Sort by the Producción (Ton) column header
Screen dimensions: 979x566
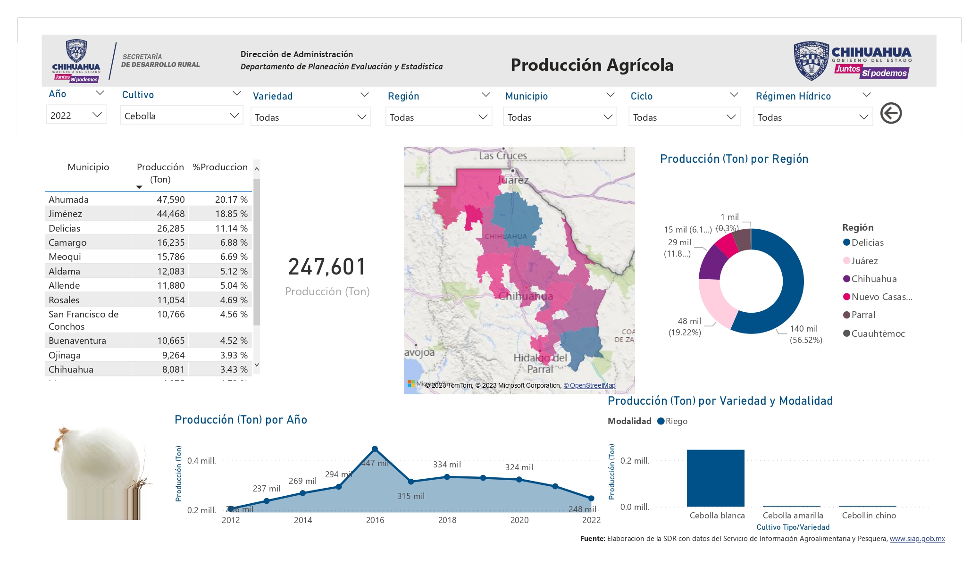click(160, 173)
